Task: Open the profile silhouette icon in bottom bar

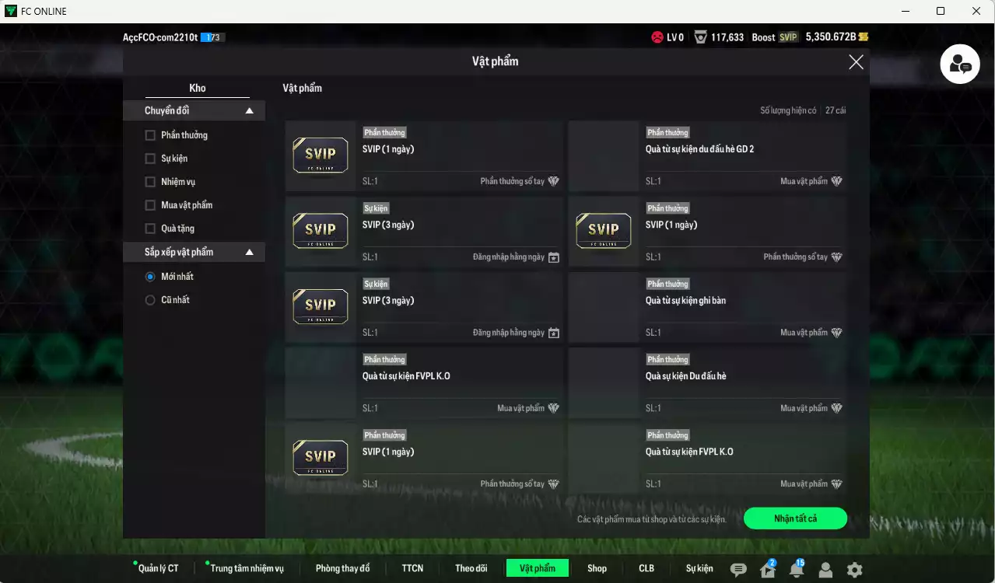Action: [x=825, y=570]
